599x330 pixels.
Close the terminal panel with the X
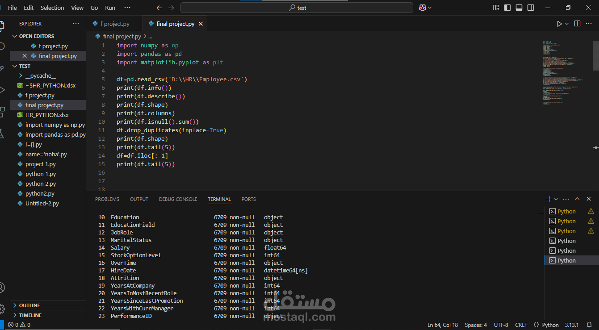[x=589, y=199]
